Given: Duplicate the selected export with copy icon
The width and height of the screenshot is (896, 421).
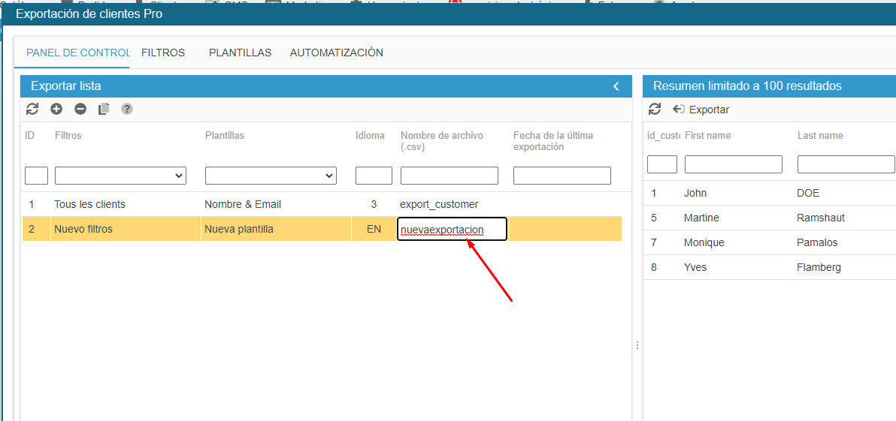Looking at the screenshot, I should click(104, 109).
